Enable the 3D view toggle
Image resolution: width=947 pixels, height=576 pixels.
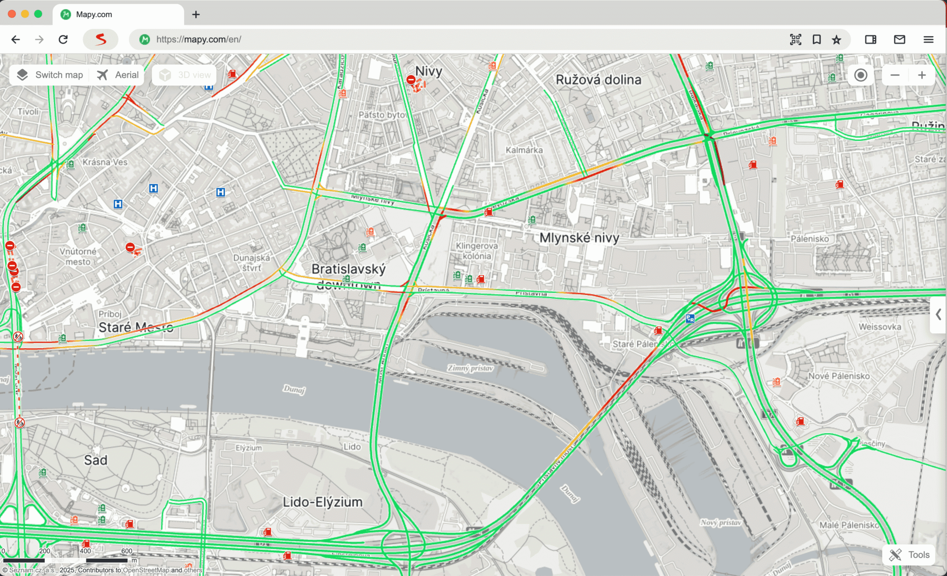185,75
